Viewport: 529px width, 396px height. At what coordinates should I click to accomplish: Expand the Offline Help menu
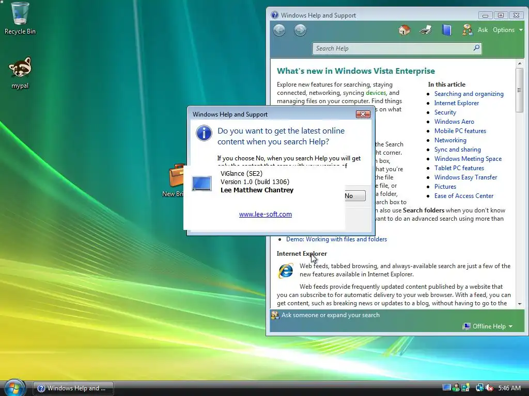click(x=492, y=326)
